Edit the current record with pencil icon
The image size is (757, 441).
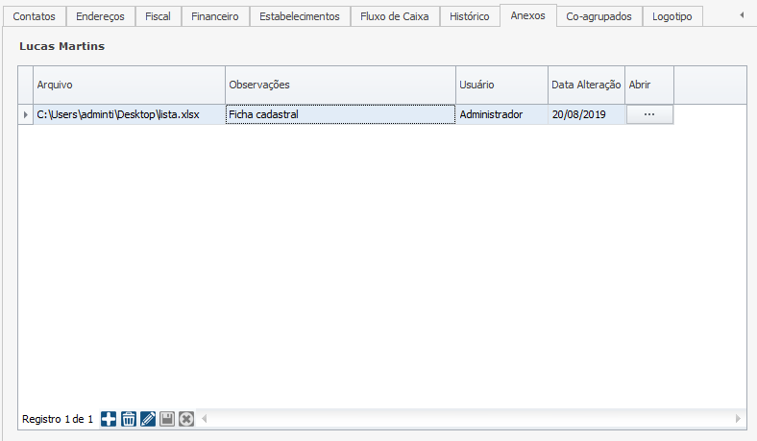coord(147,419)
